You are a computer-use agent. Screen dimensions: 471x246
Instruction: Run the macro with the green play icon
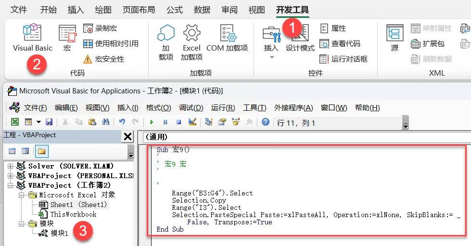pos(152,122)
